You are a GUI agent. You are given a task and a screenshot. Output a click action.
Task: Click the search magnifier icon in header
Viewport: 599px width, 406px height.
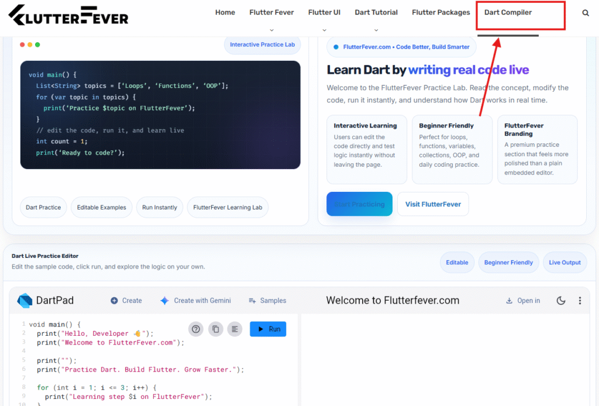coord(586,13)
